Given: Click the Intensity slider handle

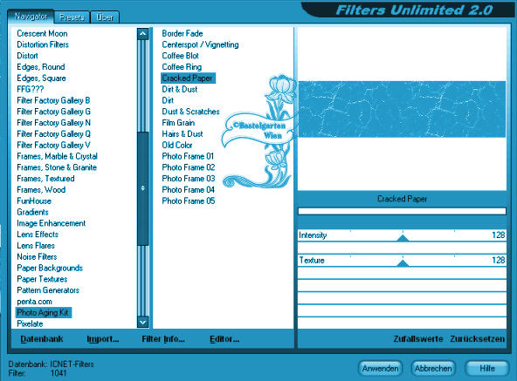Looking at the screenshot, I should (403, 238).
